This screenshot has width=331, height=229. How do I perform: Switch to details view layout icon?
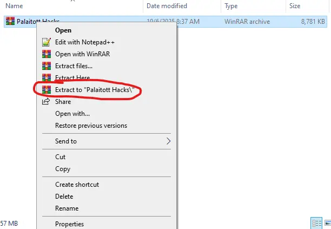(x=316, y=223)
